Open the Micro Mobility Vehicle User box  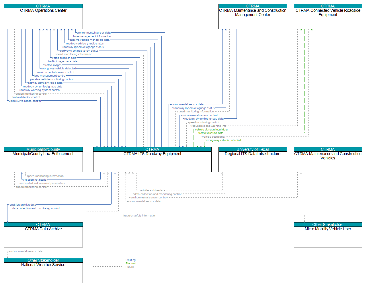(x=328, y=235)
